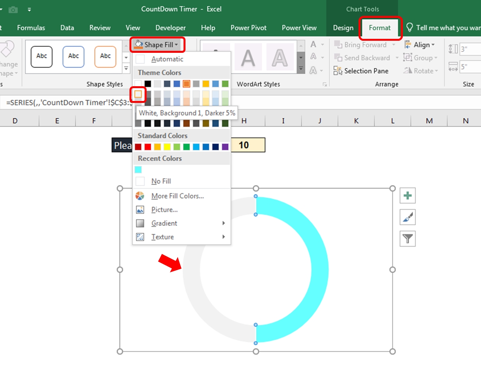Screen dimensions: 481x372
Task: Click the Chart Elements plus button
Action: click(407, 195)
